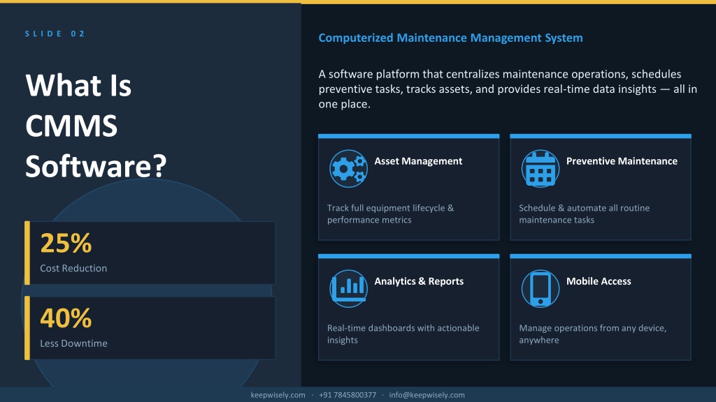
Task: Click the 40% statistic value
Action: click(x=66, y=318)
